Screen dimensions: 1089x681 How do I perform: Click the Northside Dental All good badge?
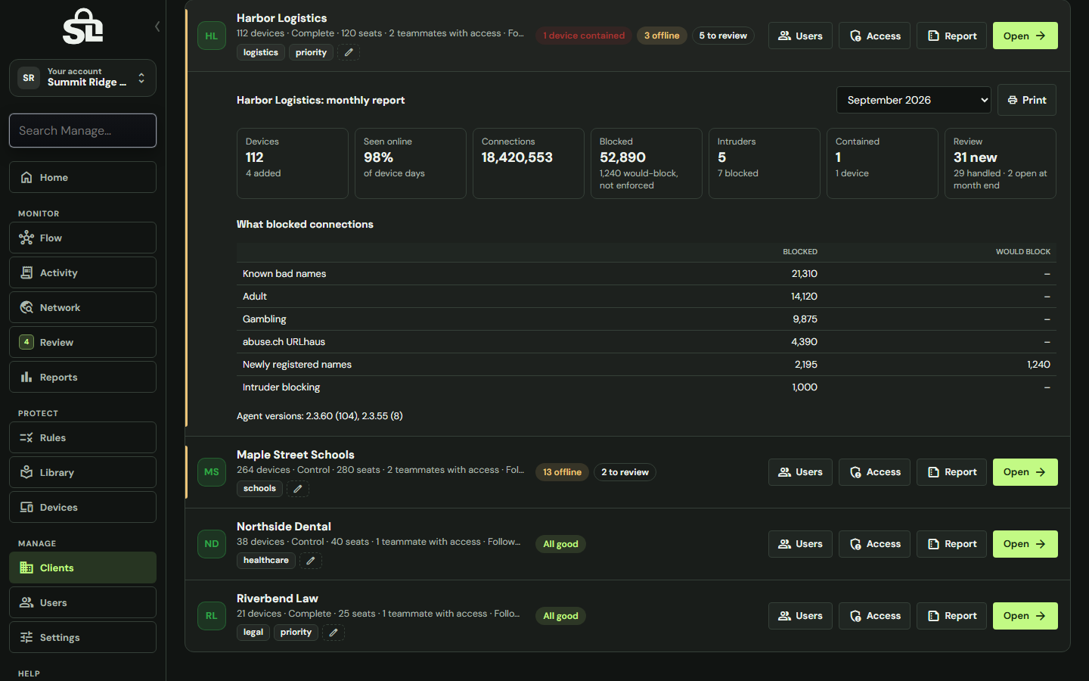[560, 544]
